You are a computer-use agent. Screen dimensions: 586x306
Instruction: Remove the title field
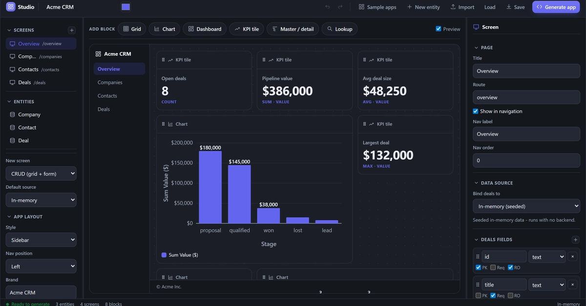[x=573, y=285]
